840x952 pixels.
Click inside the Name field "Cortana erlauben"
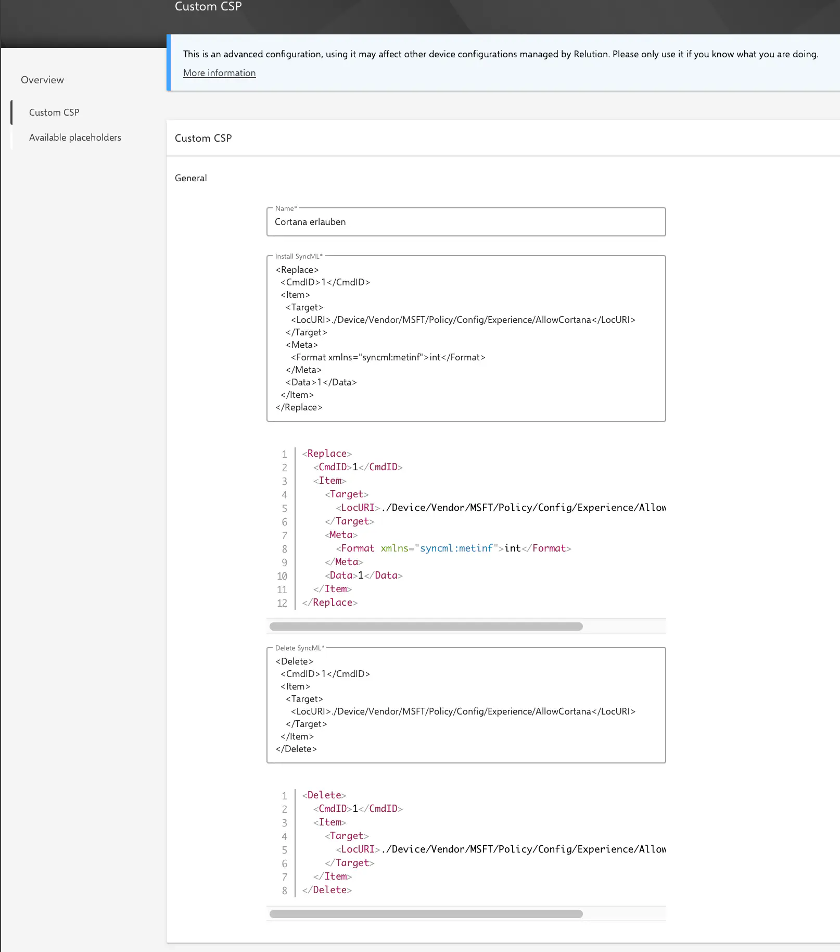pos(466,222)
